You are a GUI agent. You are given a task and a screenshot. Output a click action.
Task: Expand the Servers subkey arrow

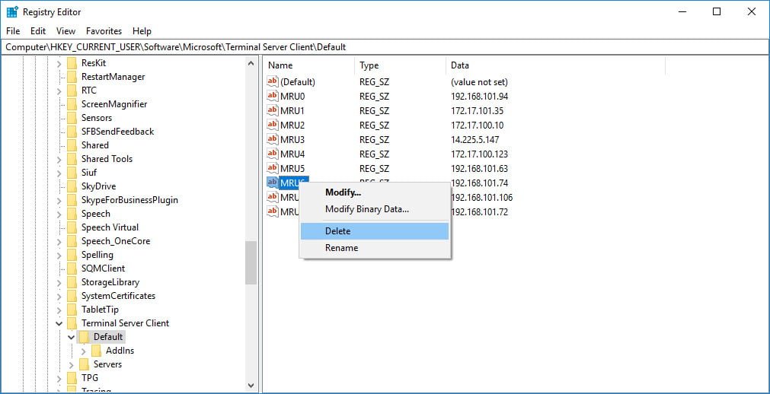(71, 364)
